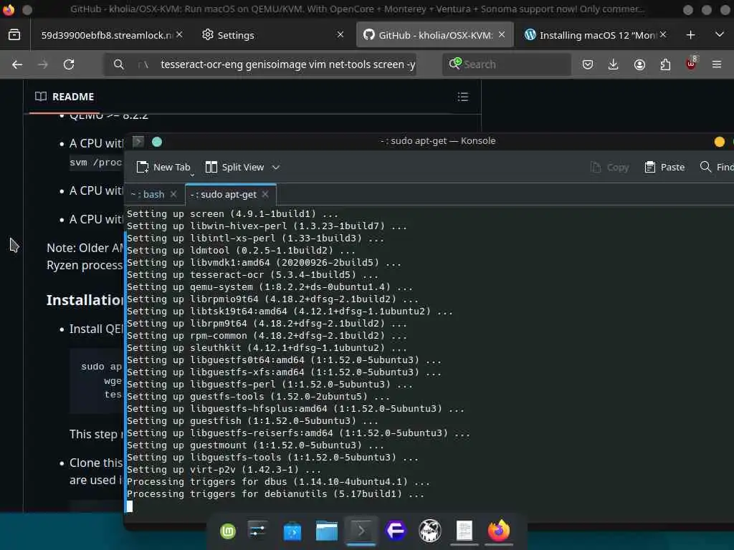Viewport: 734px width, 550px height.
Task: Select the README heading tab
Action: (x=64, y=97)
